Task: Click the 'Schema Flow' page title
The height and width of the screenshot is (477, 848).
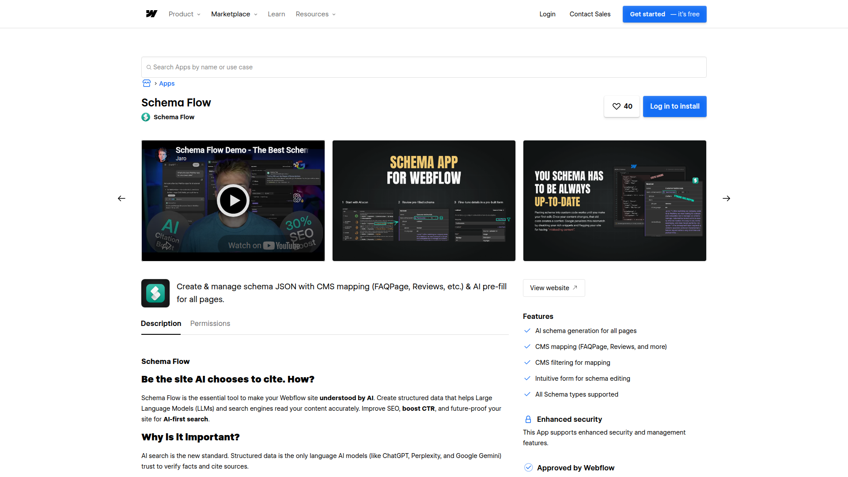Action: pos(176,102)
